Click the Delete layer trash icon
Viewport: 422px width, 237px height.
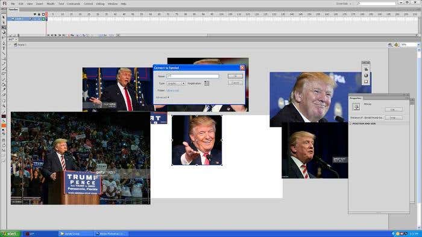[18, 36]
